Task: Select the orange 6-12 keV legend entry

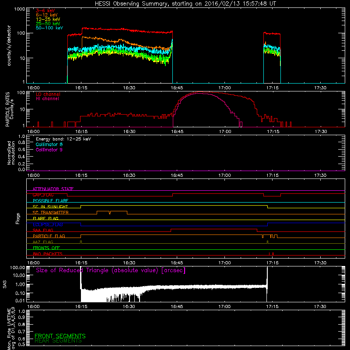Action: click(47, 15)
